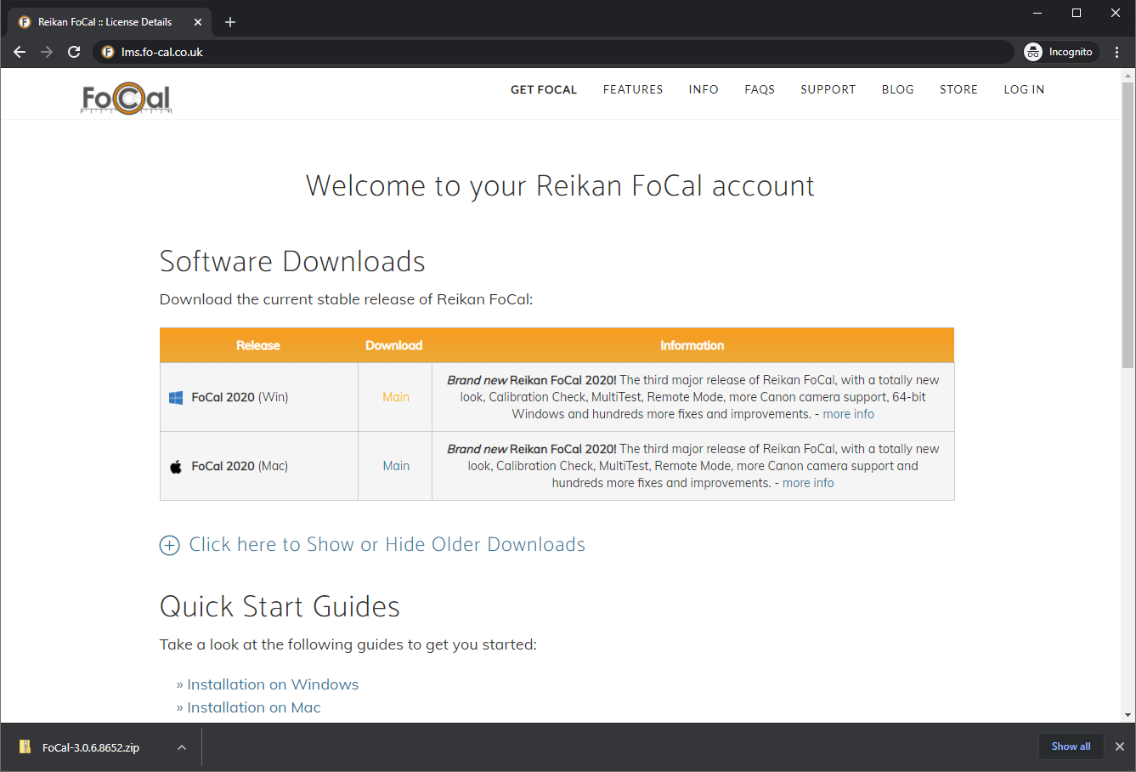Open the Chrome three-dot menu

pos(1116,52)
